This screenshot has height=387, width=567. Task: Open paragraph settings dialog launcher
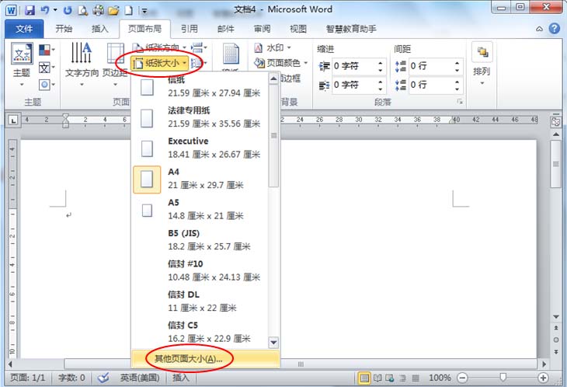460,102
